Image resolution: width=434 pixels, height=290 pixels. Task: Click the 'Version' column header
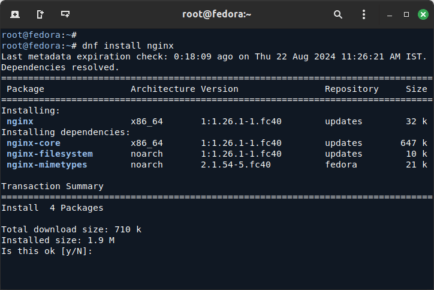pyautogui.click(x=219, y=89)
